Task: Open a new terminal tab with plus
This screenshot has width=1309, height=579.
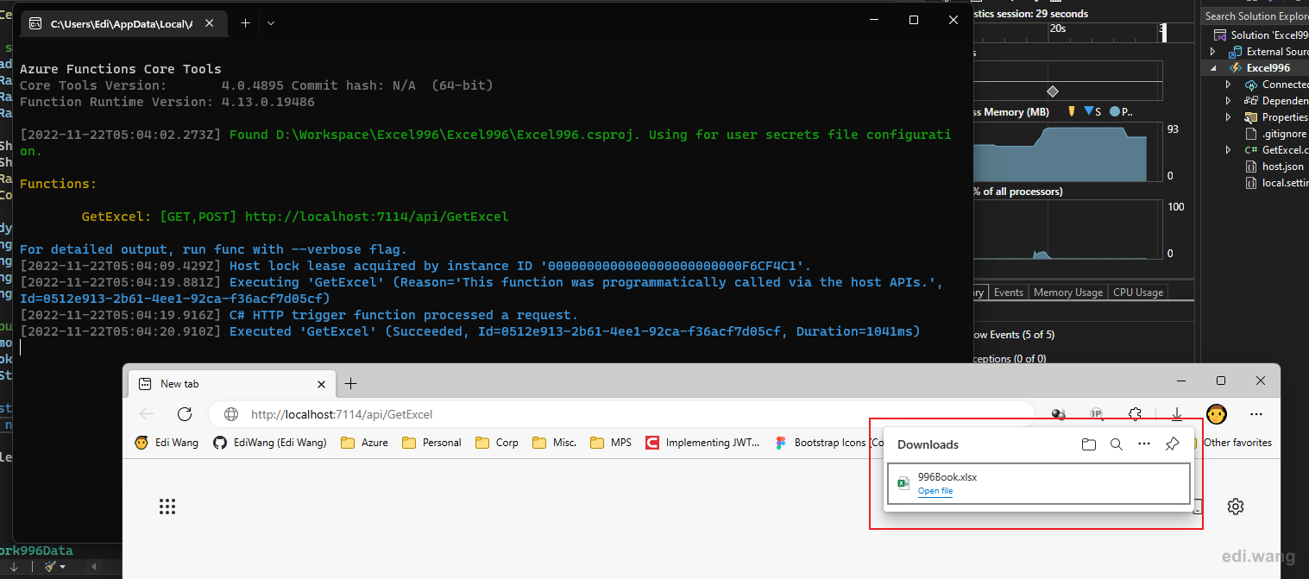Action: tap(245, 23)
